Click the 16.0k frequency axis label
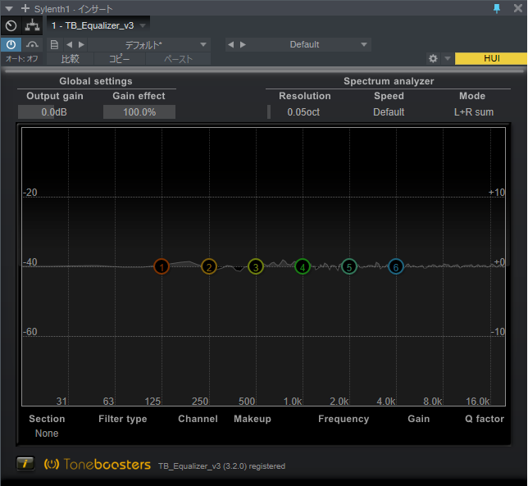The image size is (528, 486). [477, 402]
